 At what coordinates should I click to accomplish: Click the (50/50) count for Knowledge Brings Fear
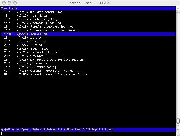pyautogui.click(x=22, y=23)
